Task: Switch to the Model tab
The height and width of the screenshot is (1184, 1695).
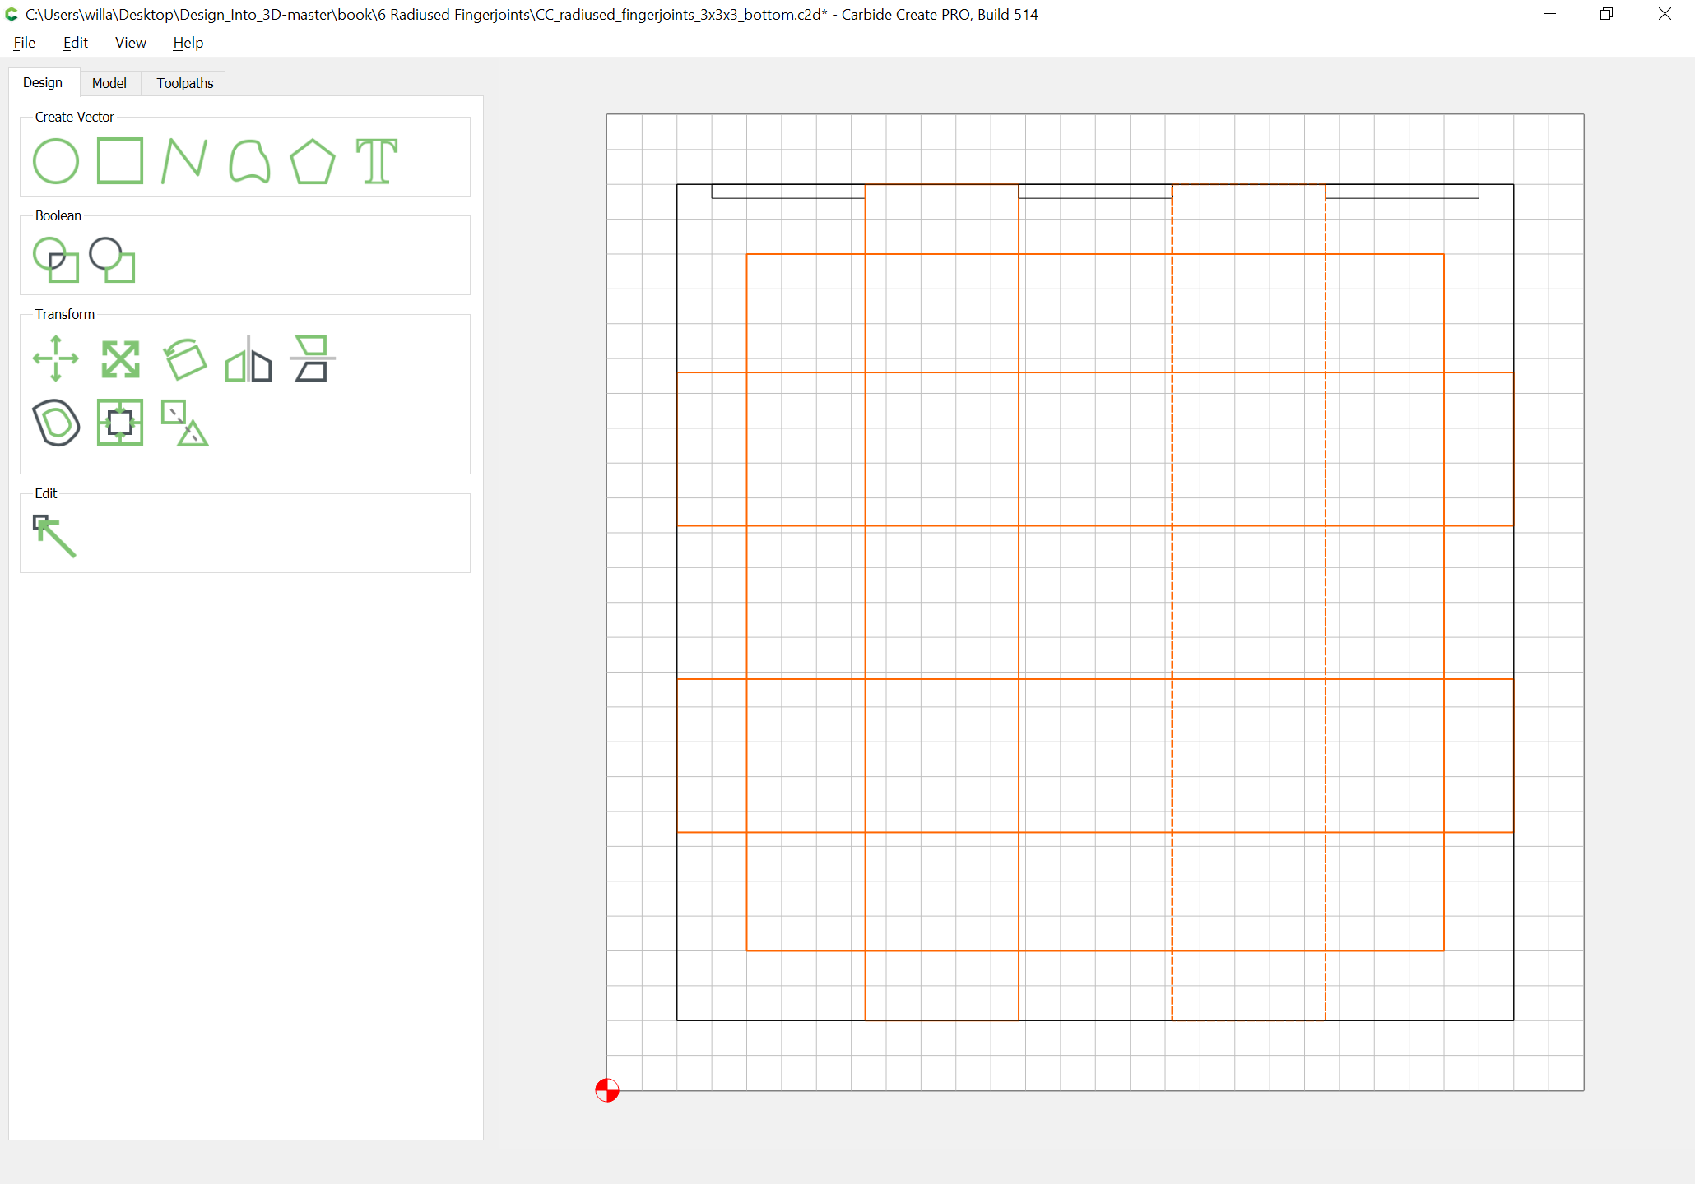Action: (109, 83)
